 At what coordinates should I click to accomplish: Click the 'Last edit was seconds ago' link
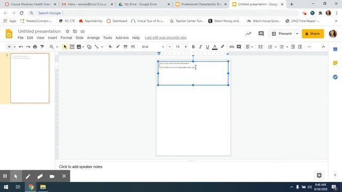[166, 38]
